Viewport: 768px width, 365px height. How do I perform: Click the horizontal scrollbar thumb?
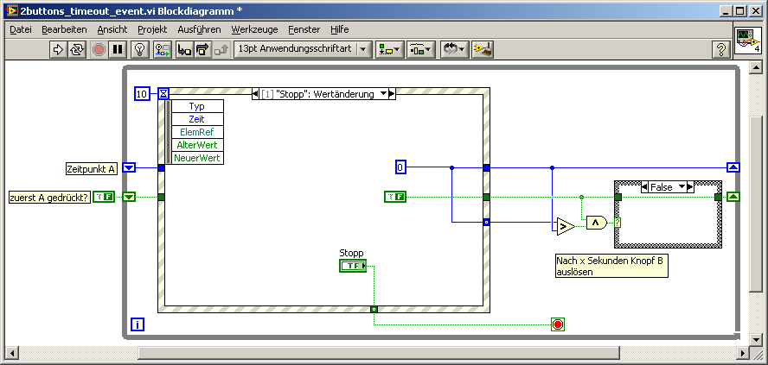tap(379, 353)
